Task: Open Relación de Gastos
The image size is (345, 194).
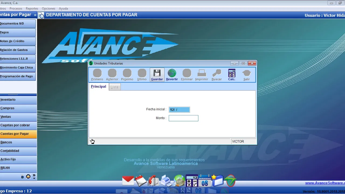Action: pyautogui.click(x=18, y=50)
